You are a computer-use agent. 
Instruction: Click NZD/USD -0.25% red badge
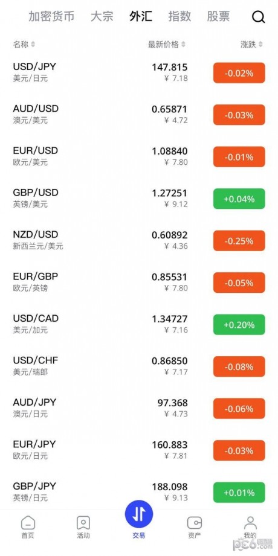point(239,241)
